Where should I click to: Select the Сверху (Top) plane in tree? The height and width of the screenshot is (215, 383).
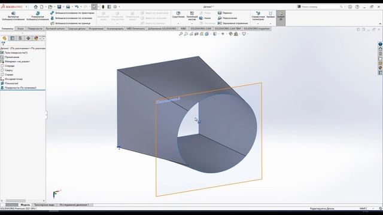pyautogui.click(x=7, y=70)
